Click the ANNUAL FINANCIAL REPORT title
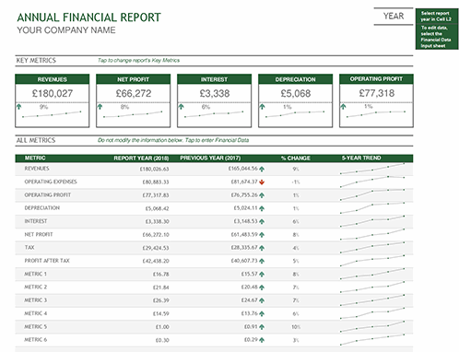The height and width of the screenshot is (352, 459). [88, 18]
